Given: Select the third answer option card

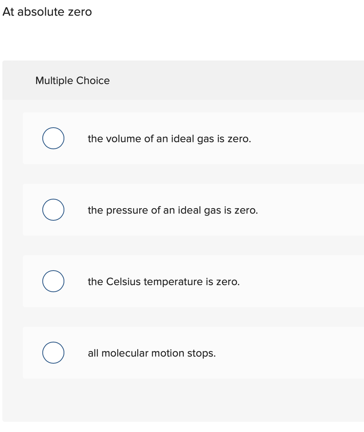Looking at the screenshot, I should (x=177, y=281).
